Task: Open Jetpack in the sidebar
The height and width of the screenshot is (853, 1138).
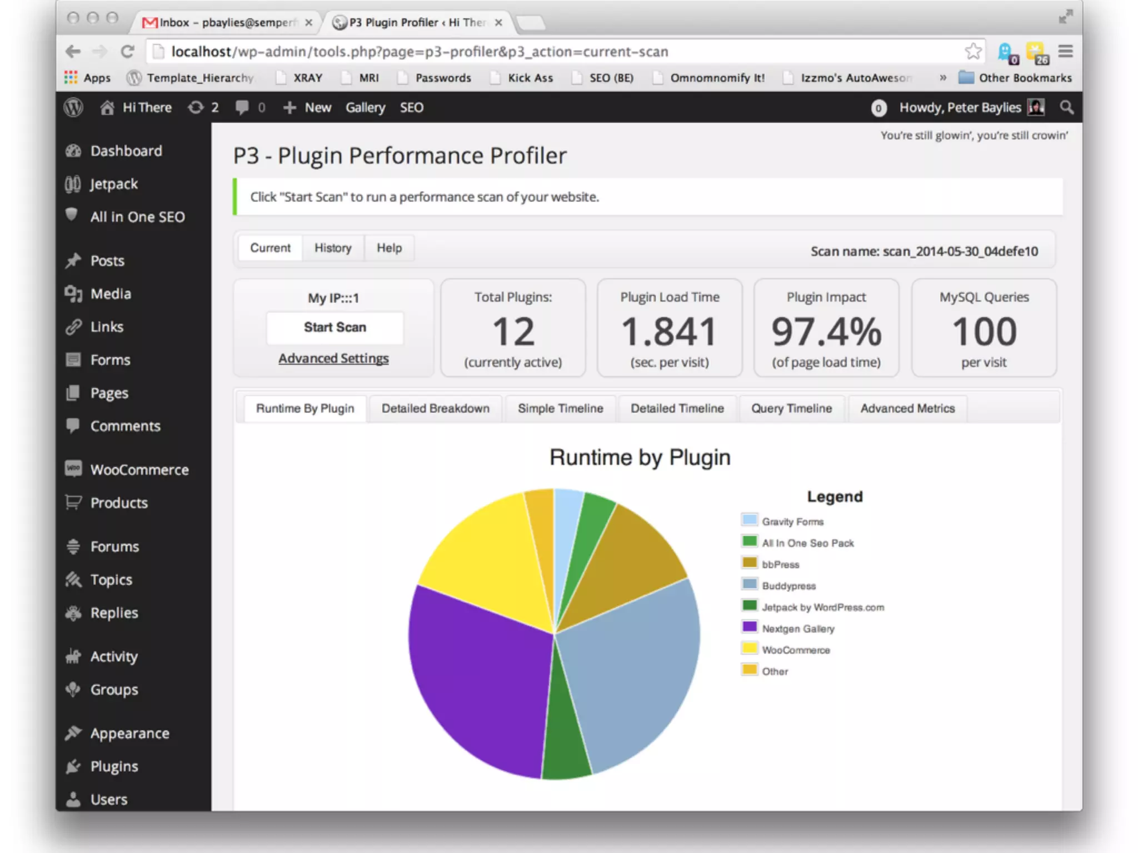Action: (x=114, y=184)
